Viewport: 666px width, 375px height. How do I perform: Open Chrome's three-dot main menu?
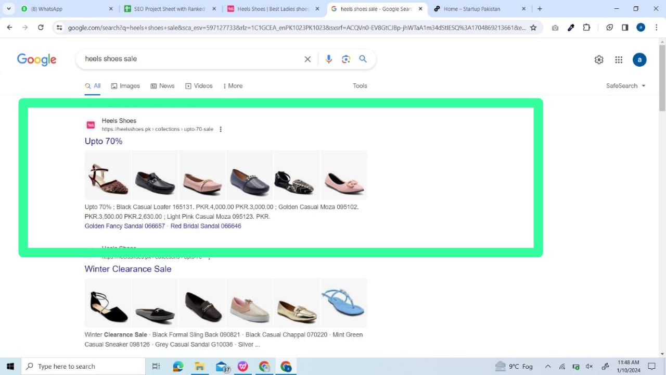[656, 28]
